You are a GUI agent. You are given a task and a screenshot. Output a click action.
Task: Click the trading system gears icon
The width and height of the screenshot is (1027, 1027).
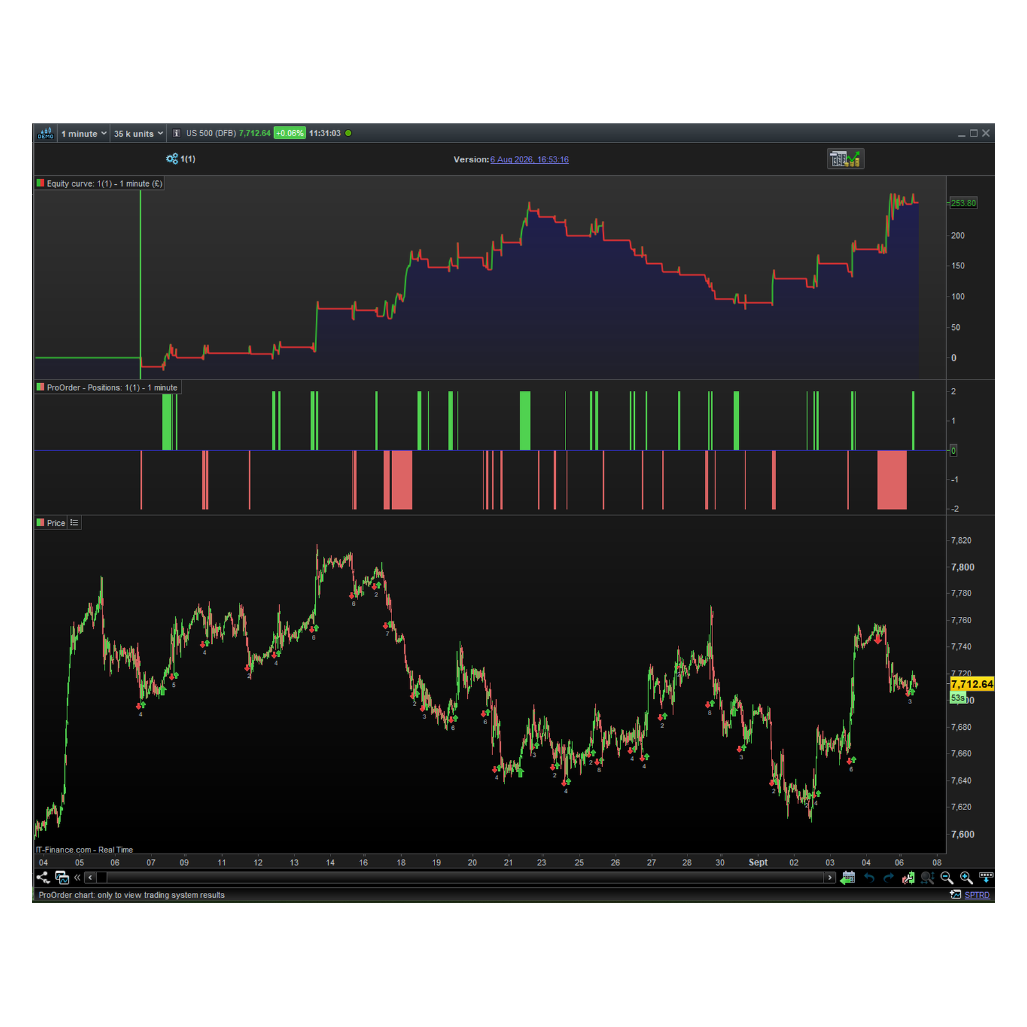pos(172,159)
